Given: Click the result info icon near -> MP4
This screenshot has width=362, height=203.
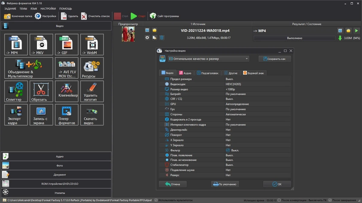Looking at the screenshot, I should (x=340, y=31).
